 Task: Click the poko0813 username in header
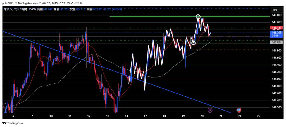[9, 3]
